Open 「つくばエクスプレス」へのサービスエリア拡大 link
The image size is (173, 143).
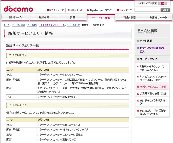153,78
